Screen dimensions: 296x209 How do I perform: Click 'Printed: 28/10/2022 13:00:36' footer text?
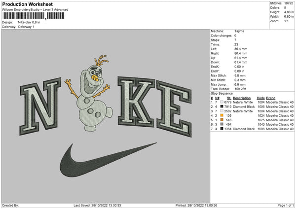click(196, 205)
